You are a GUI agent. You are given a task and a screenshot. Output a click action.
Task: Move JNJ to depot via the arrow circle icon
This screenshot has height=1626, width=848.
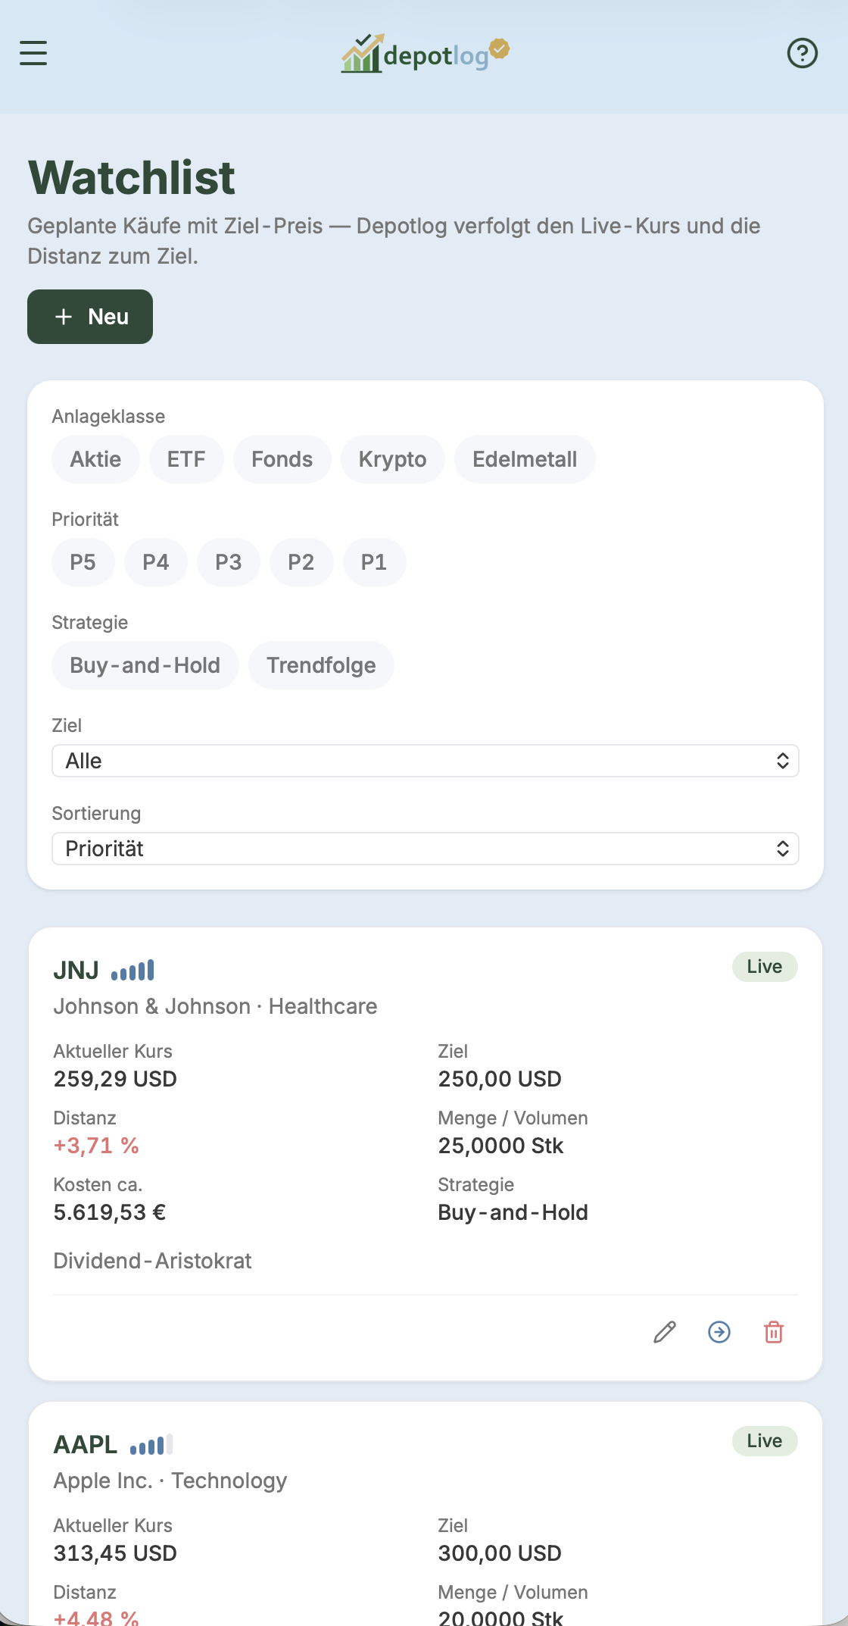(x=719, y=1332)
